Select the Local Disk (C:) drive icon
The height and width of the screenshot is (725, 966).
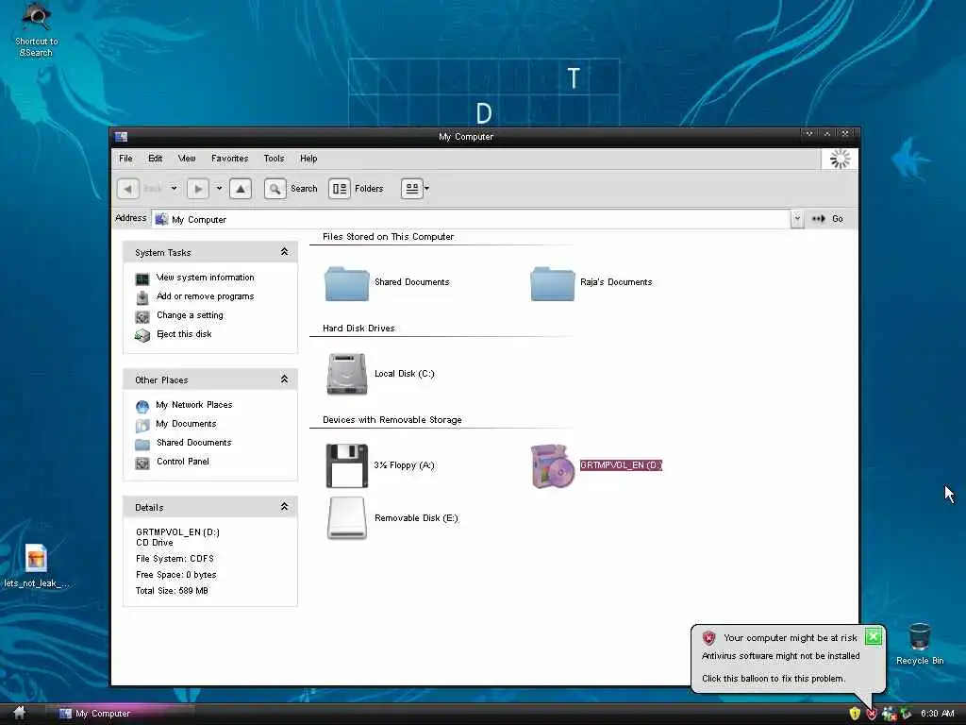pyautogui.click(x=347, y=374)
